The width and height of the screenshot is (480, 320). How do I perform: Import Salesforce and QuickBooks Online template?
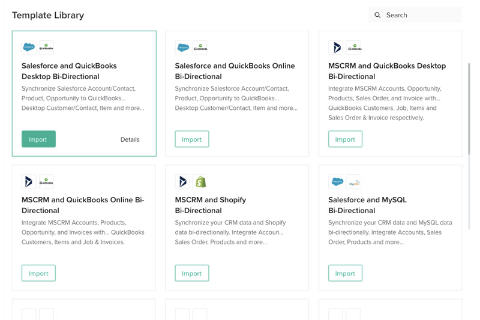click(x=192, y=139)
